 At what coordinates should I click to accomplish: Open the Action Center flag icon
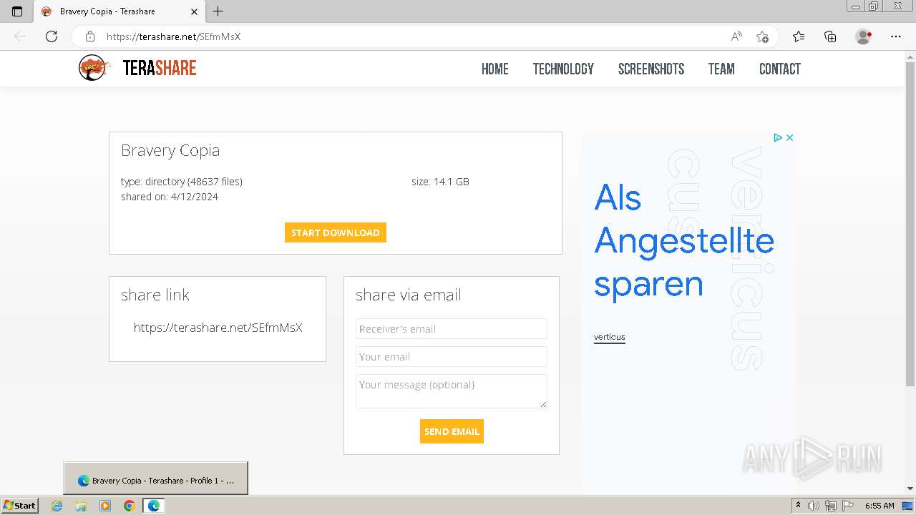pos(848,506)
